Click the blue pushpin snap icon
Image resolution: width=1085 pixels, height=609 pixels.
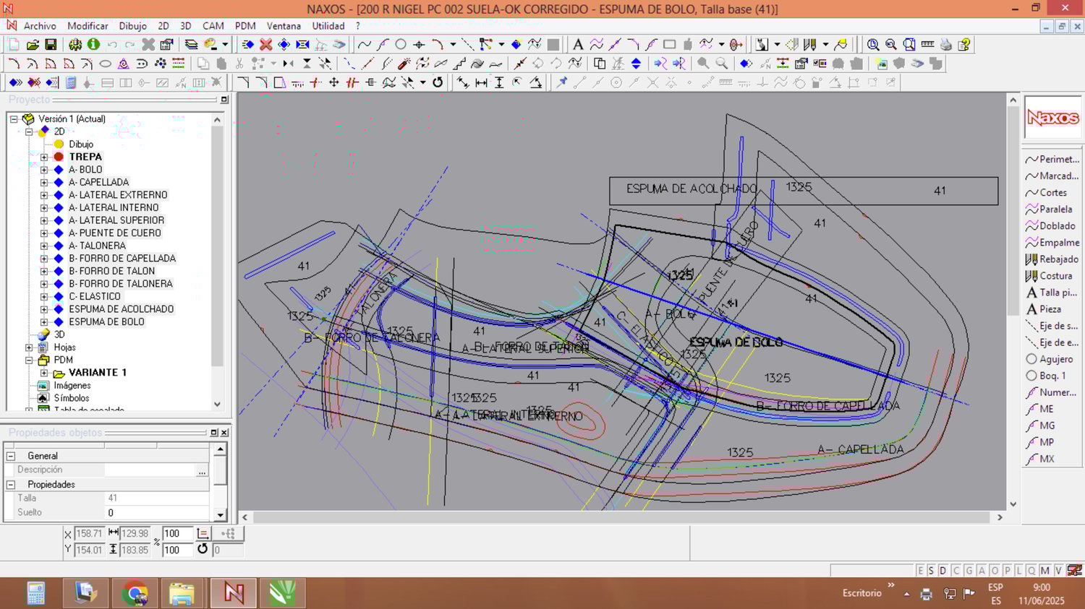(562, 82)
